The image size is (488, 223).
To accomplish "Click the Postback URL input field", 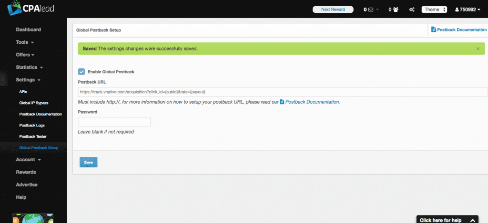I will [282, 92].
